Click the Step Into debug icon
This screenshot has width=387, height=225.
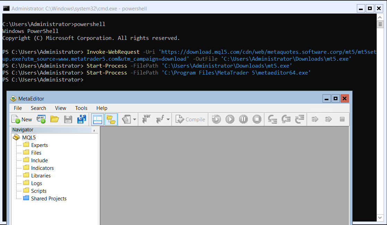click(x=272, y=119)
